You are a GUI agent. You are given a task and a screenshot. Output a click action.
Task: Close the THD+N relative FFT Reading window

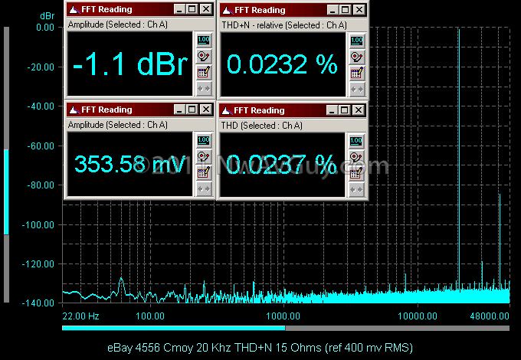coord(359,10)
